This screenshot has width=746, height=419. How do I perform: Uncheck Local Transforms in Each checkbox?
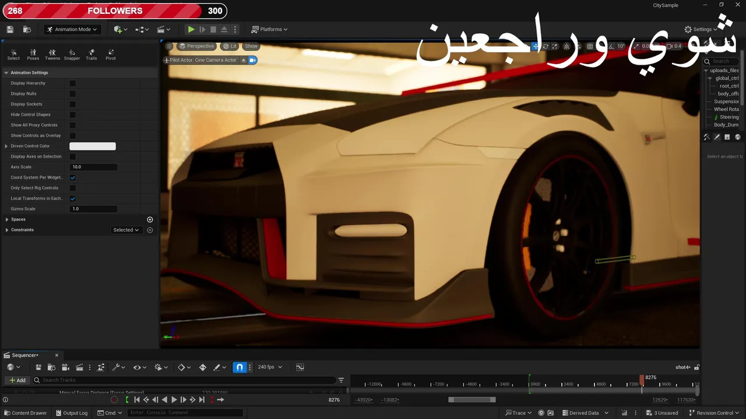point(73,198)
